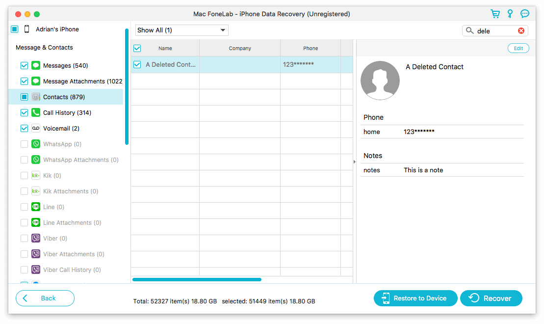Viewport: 544px width, 324px height.
Task: Click the contact avatar placeholder image
Action: click(x=380, y=80)
